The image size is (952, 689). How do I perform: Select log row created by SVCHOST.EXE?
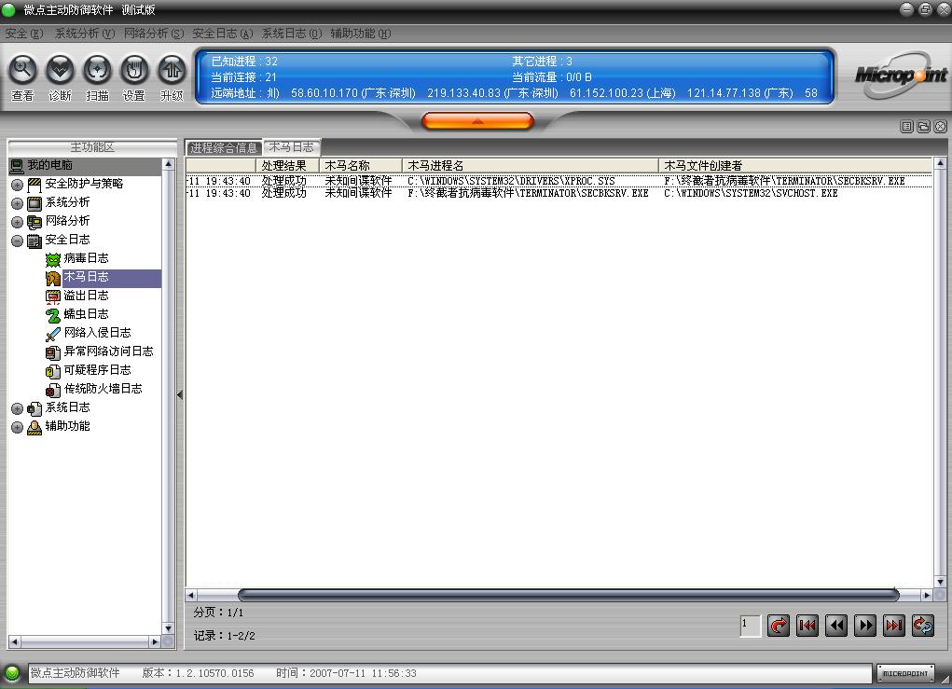click(x=559, y=193)
